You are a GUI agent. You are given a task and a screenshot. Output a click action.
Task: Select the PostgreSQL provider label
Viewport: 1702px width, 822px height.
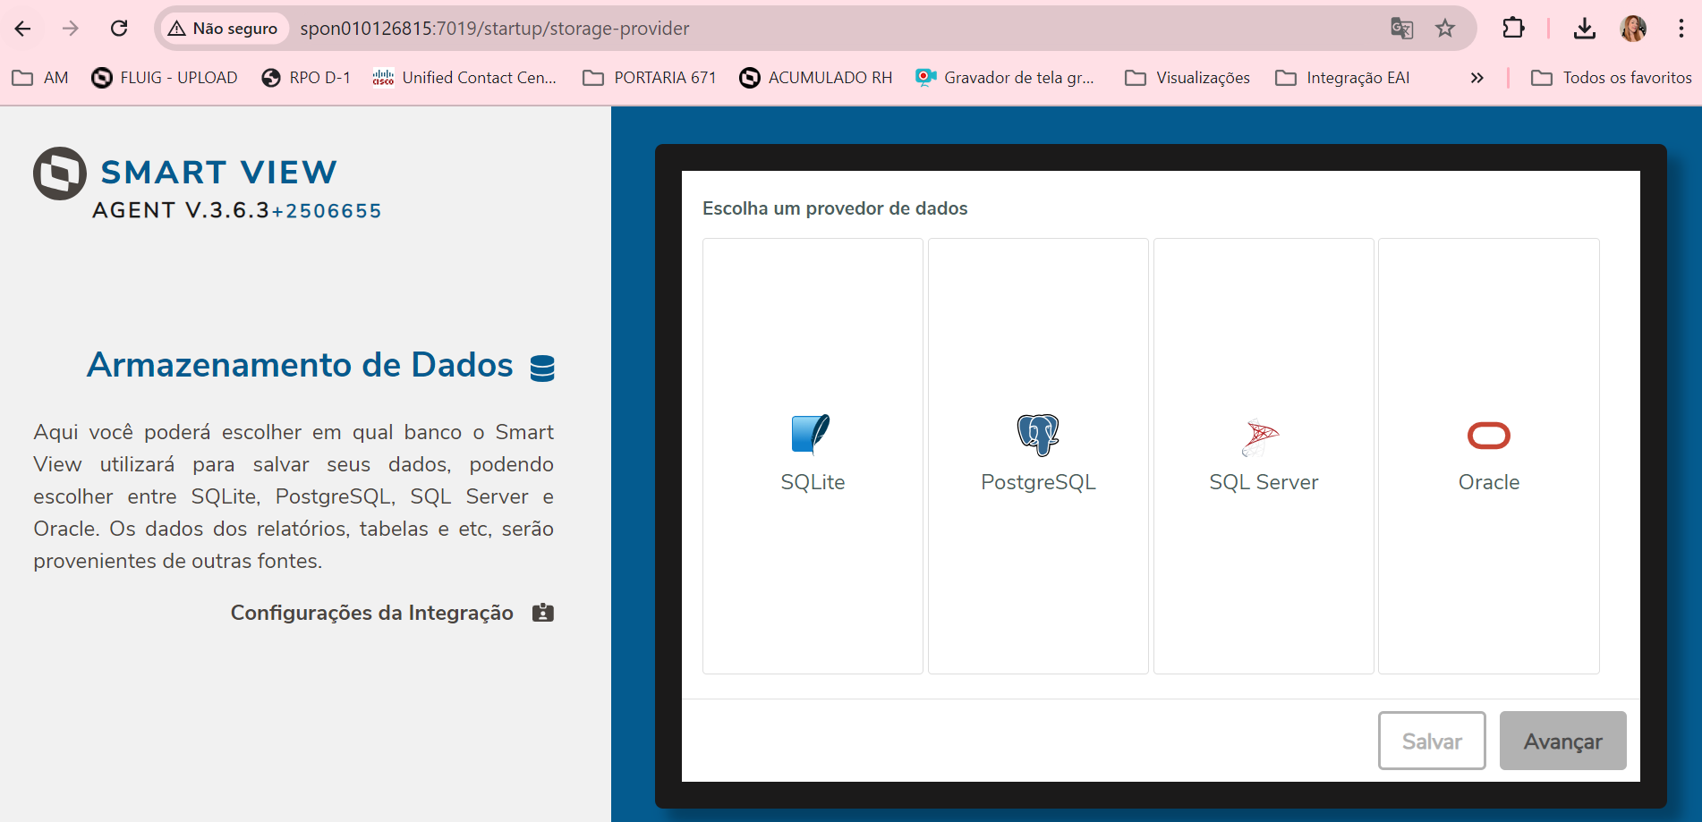coord(1038,482)
